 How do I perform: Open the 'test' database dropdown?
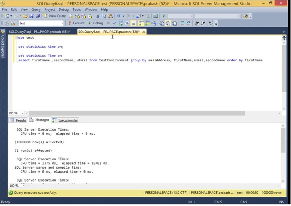(x=62, y=23)
